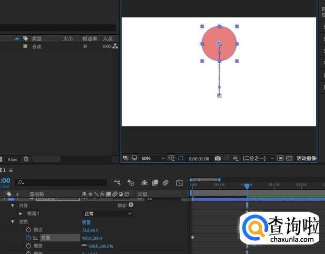Open the 50% magnification dropdown
325x254 pixels.
(x=152, y=158)
